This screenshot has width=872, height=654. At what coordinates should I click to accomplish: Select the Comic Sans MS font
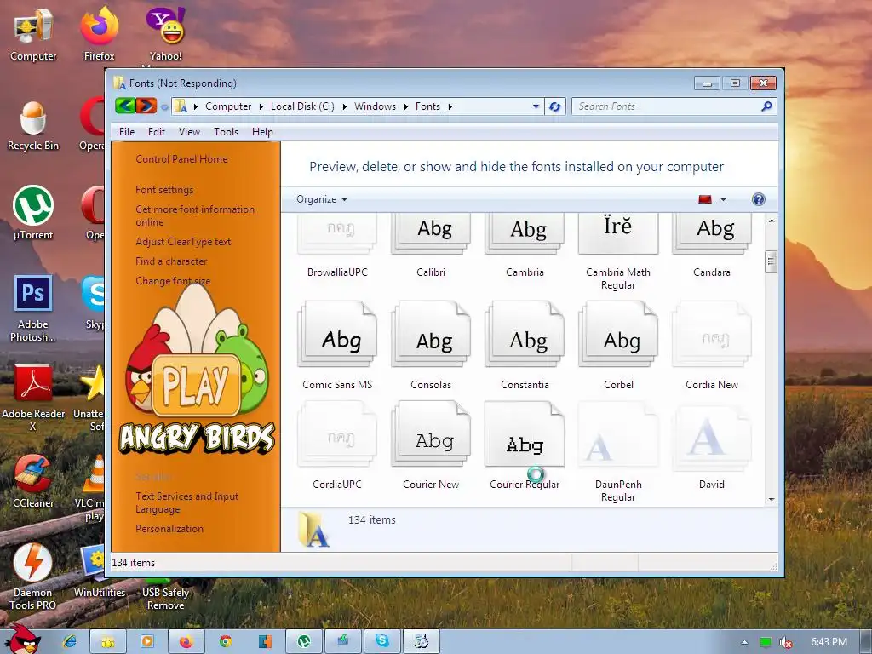tap(337, 334)
